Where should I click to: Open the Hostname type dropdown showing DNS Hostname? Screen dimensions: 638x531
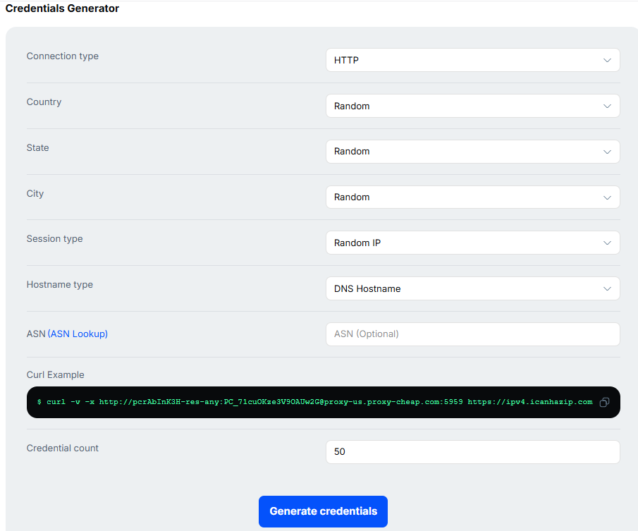(x=472, y=288)
